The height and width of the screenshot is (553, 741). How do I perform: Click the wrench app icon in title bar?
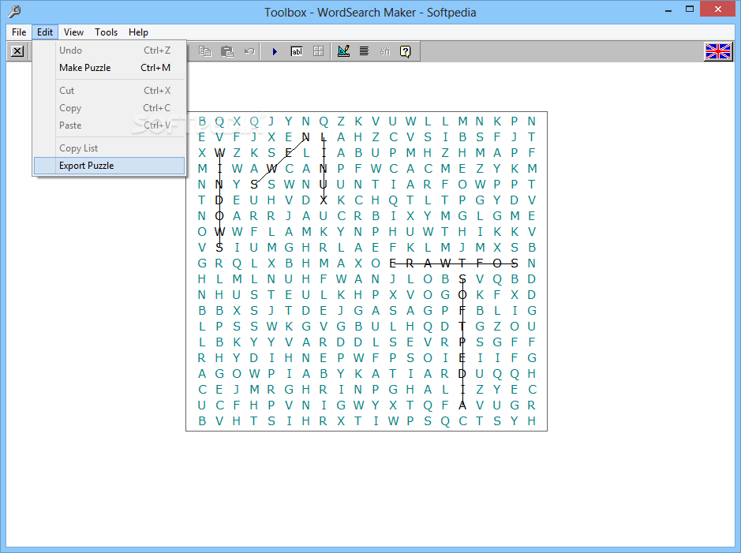pos(15,11)
